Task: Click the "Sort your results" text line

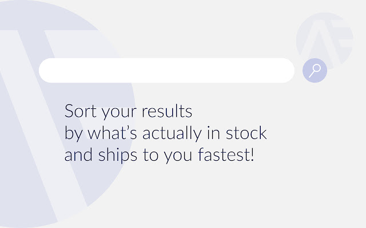Action: [x=128, y=111]
